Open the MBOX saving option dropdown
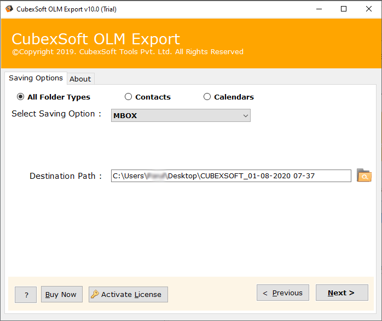 [x=181, y=115]
